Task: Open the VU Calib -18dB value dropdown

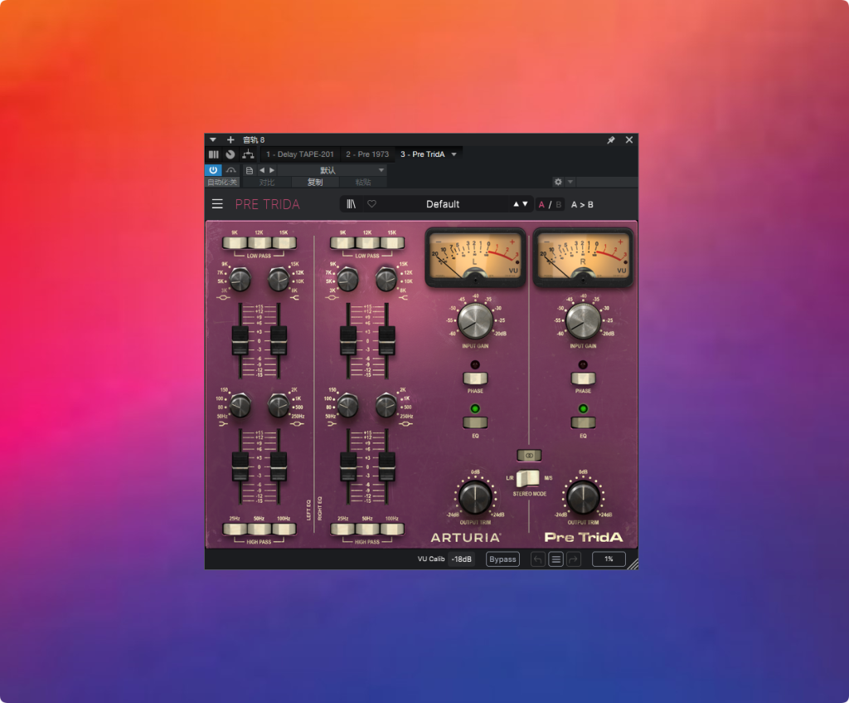Action: click(x=462, y=559)
